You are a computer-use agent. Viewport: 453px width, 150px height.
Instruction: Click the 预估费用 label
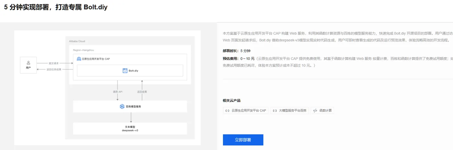230,59
